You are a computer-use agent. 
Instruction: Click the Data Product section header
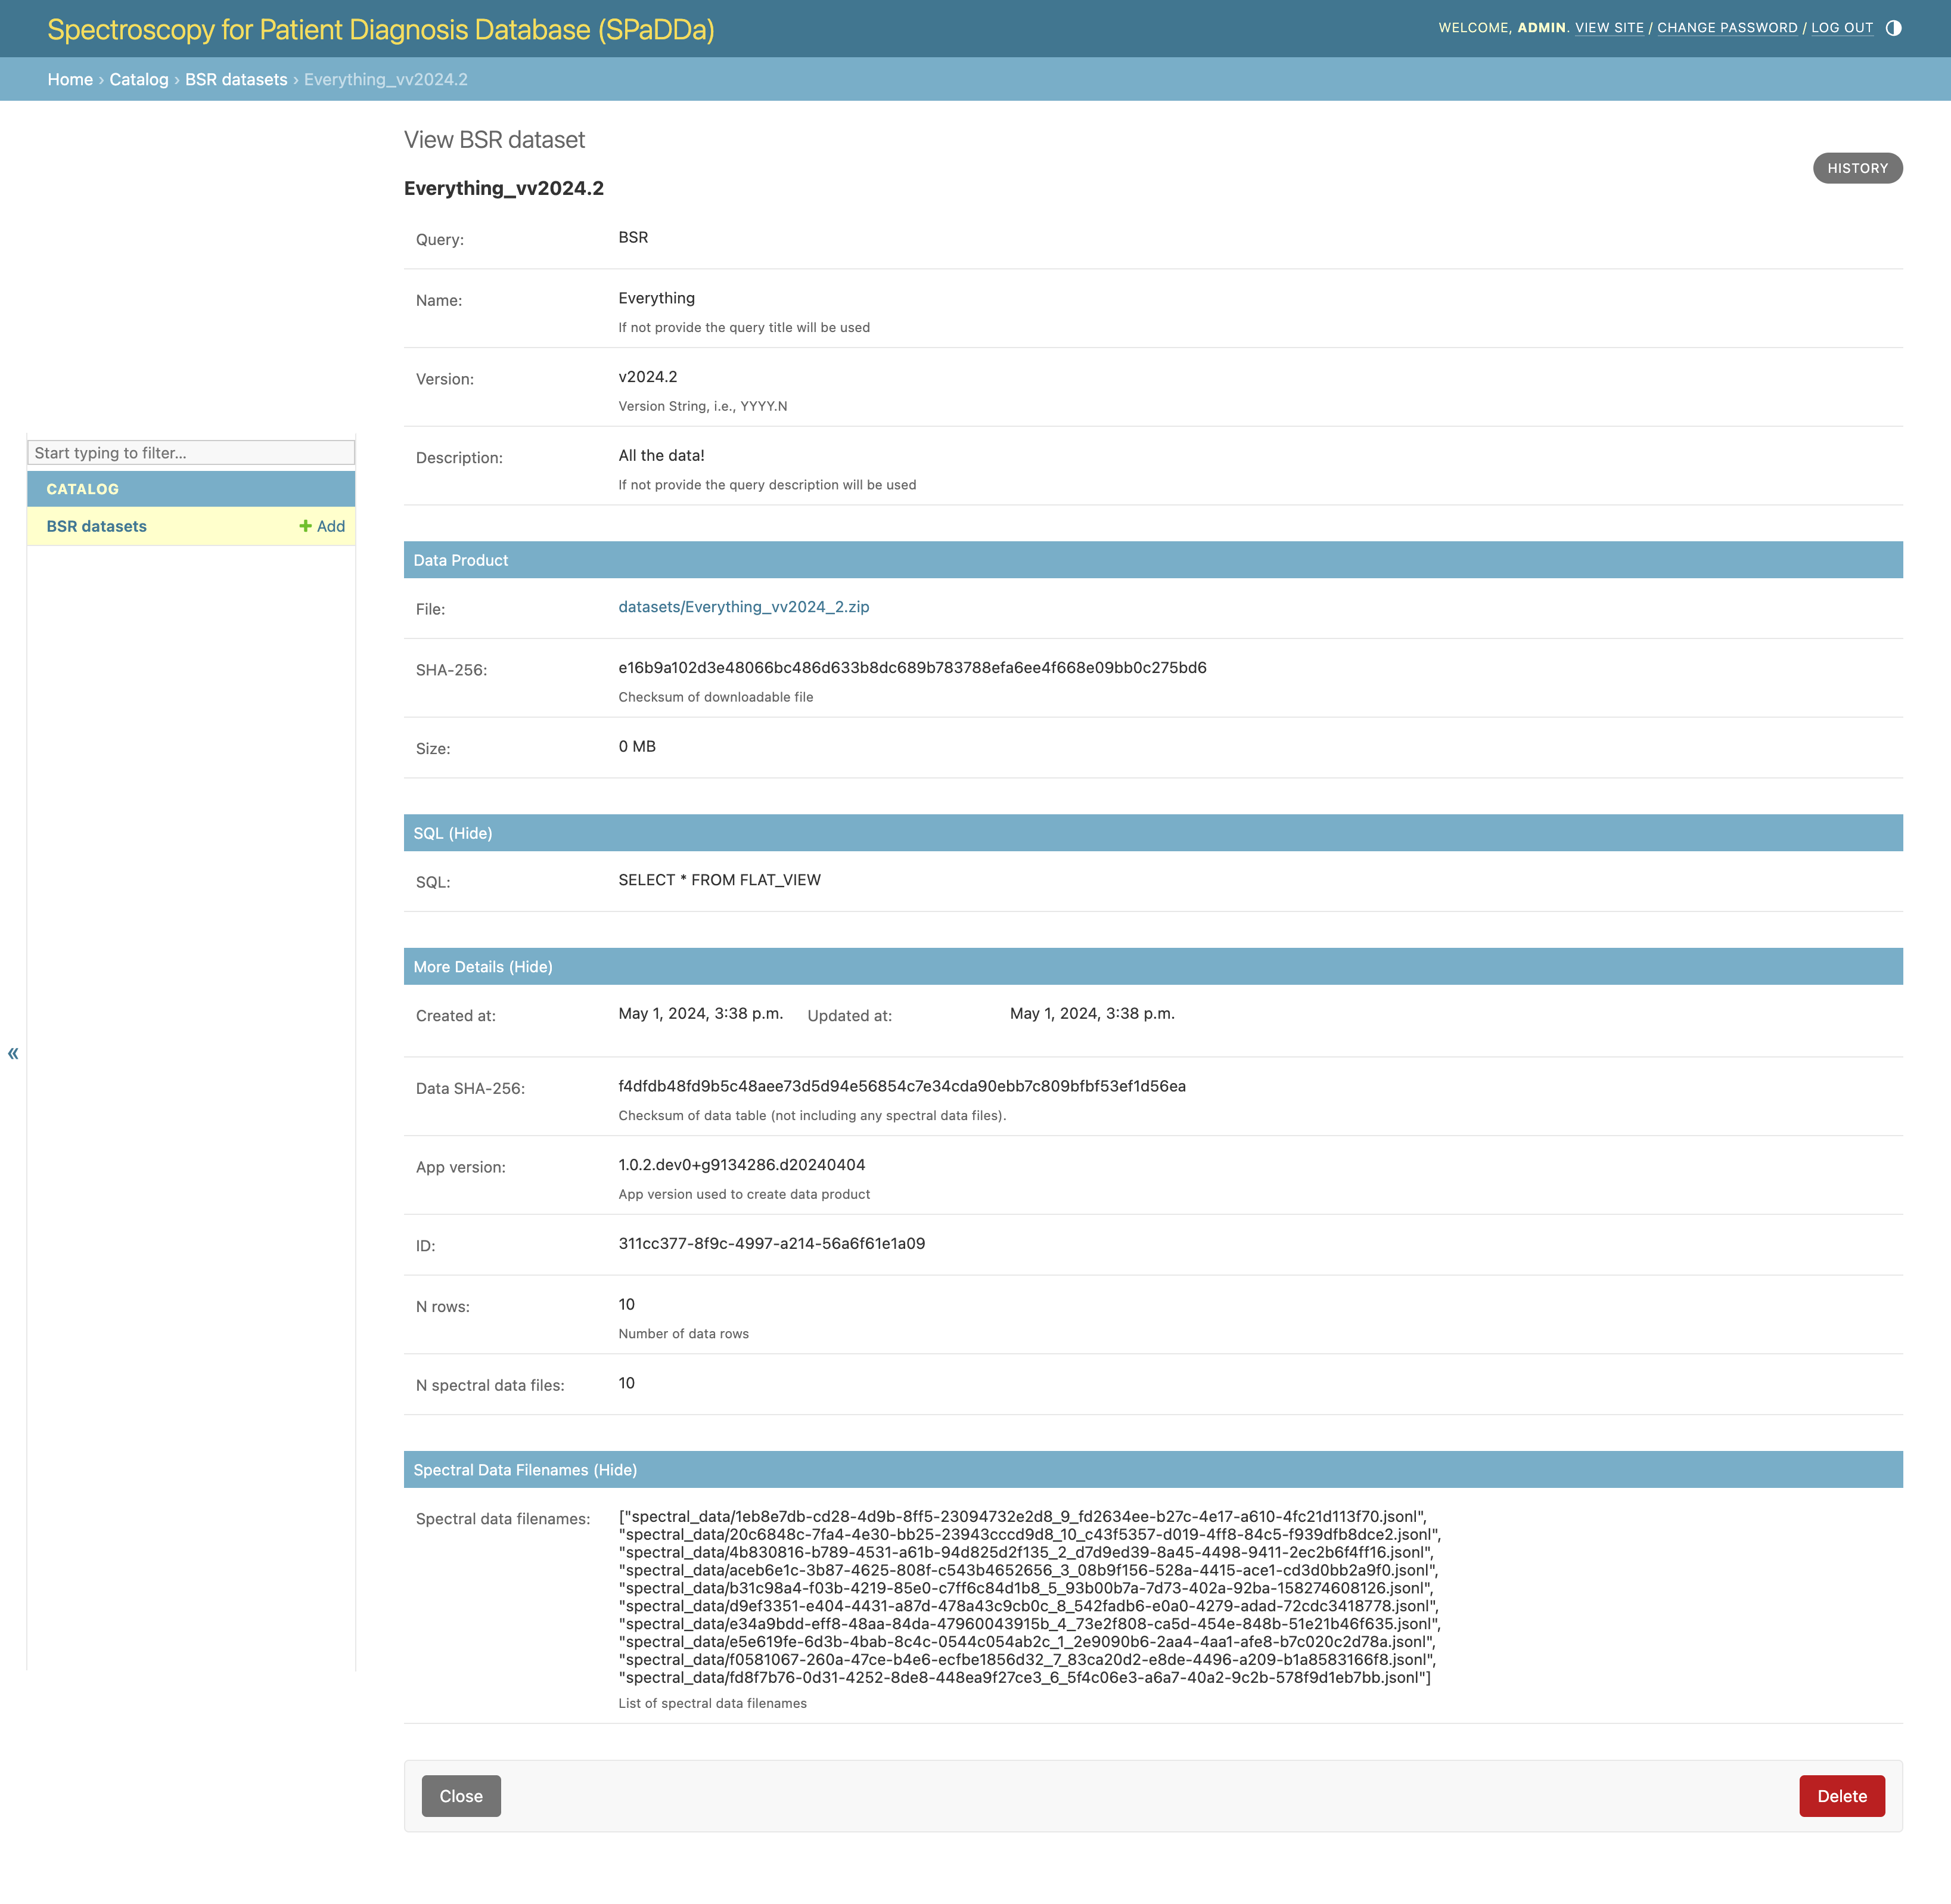pyautogui.click(x=1152, y=560)
